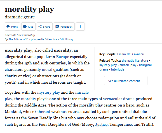
Task: Open miracle play in Related Topics
Action: (128, 65)
